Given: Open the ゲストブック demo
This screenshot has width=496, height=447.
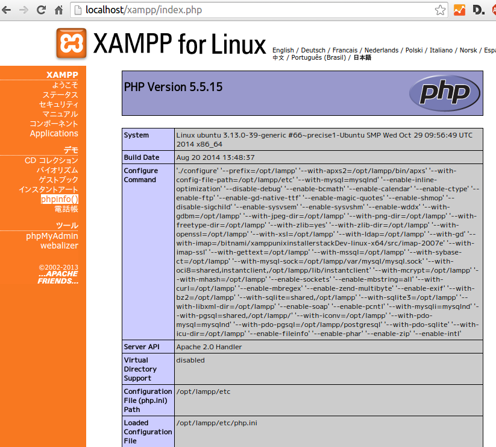Looking at the screenshot, I should coord(58,180).
